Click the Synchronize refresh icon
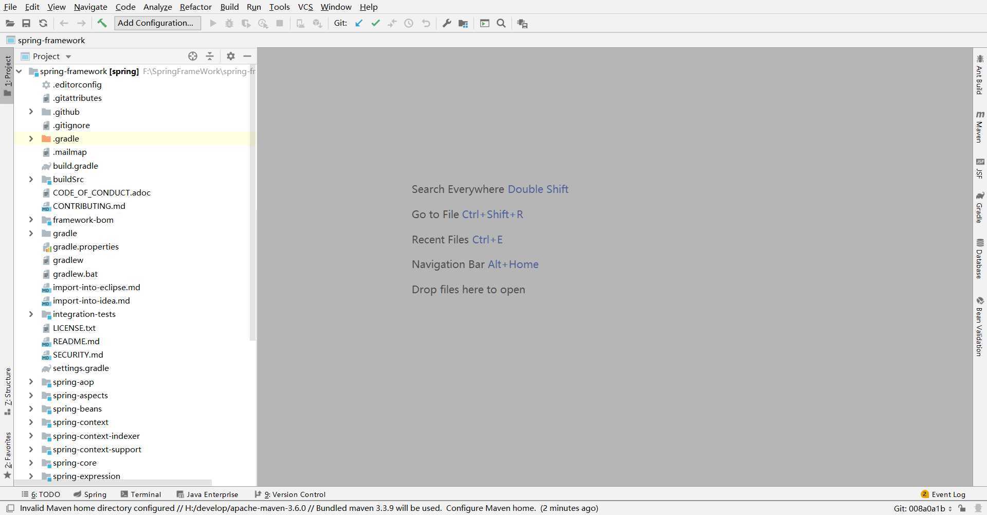This screenshot has height=515, width=987. pyautogui.click(x=43, y=23)
